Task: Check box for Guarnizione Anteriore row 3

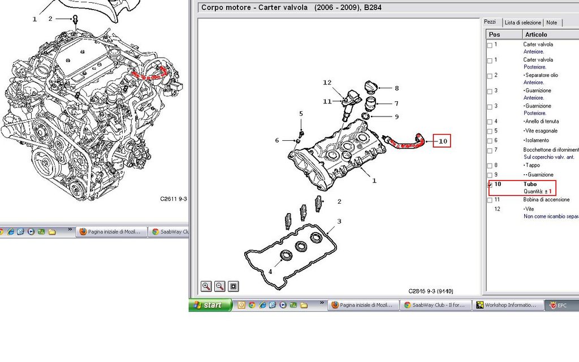Action: click(490, 92)
